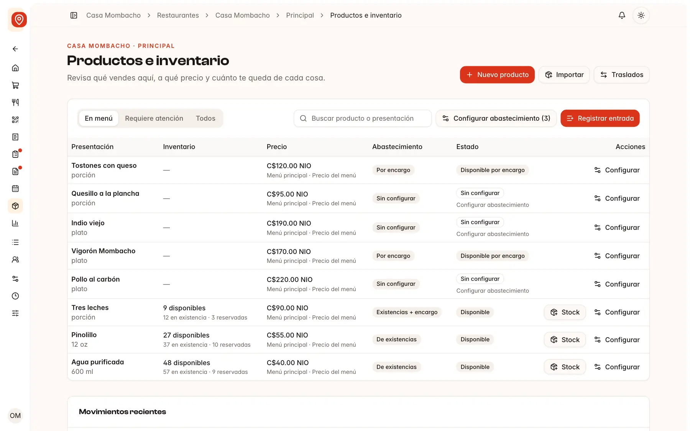Click 'Registrar entrada' button
This screenshot has height=431, width=690.
(600, 118)
